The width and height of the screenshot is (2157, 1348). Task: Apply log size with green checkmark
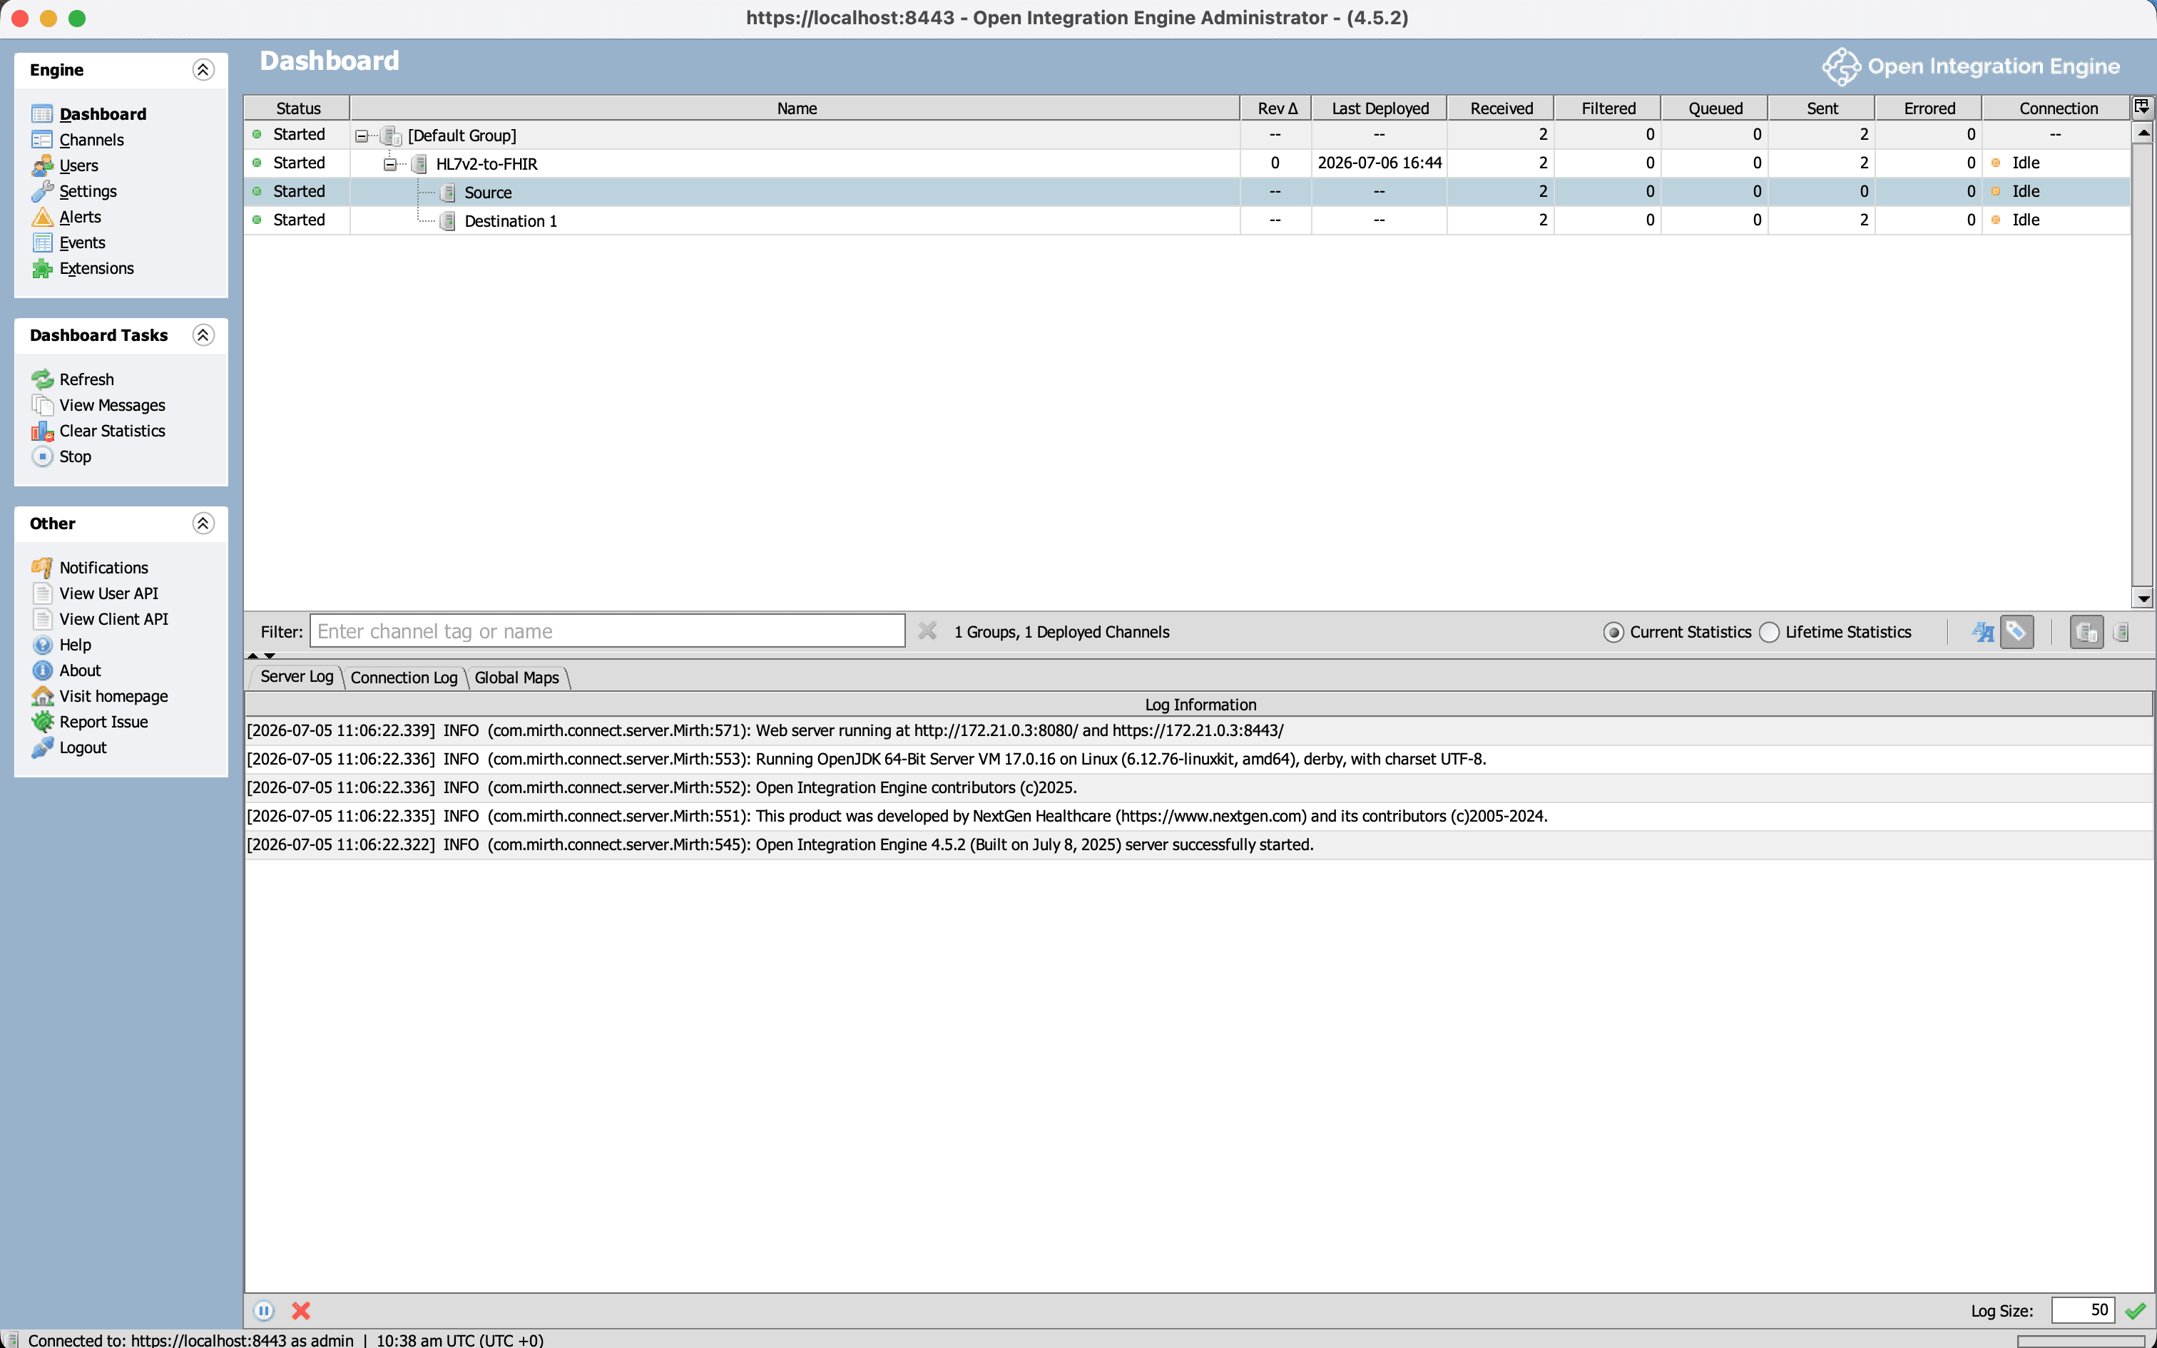pyautogui.click(x=2136, y=1311)
